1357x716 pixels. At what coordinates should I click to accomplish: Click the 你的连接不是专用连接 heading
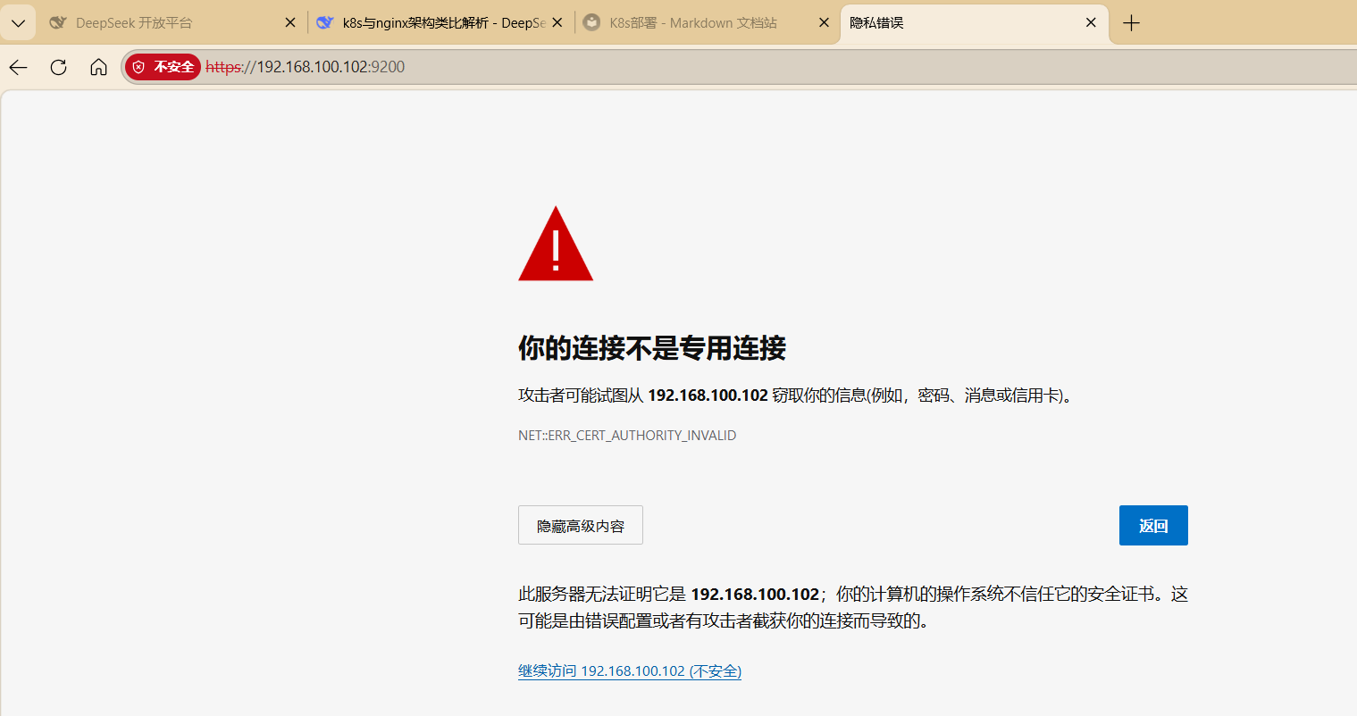click(652, 348)
